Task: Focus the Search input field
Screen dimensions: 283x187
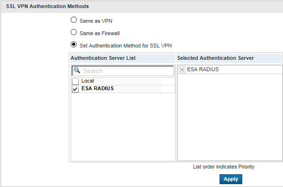Action: 123,71
